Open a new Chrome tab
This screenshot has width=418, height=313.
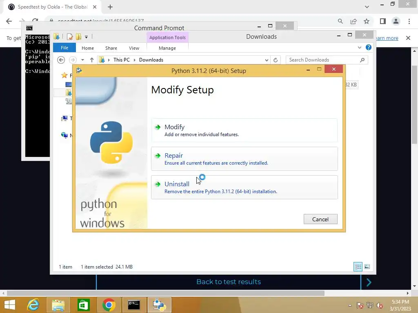[x=110, y=7]
